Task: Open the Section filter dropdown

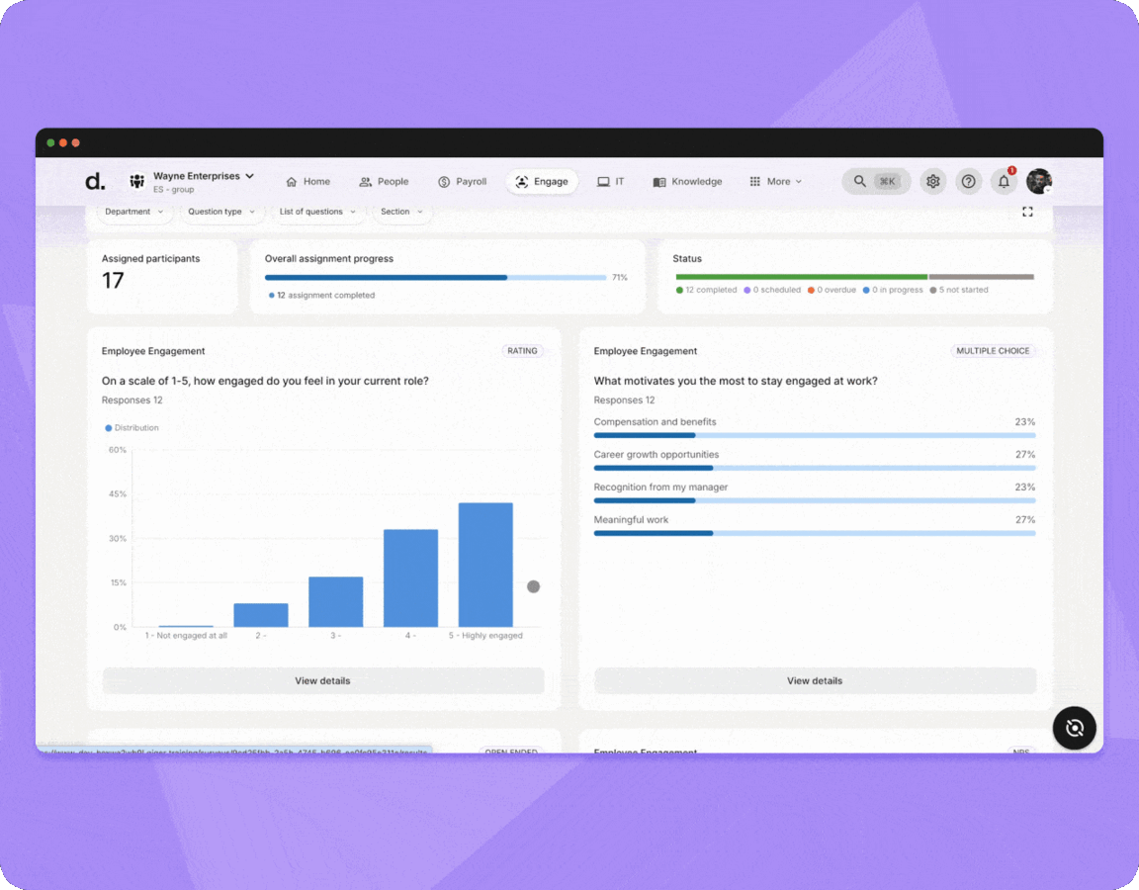Action: (x=401, y=212)
